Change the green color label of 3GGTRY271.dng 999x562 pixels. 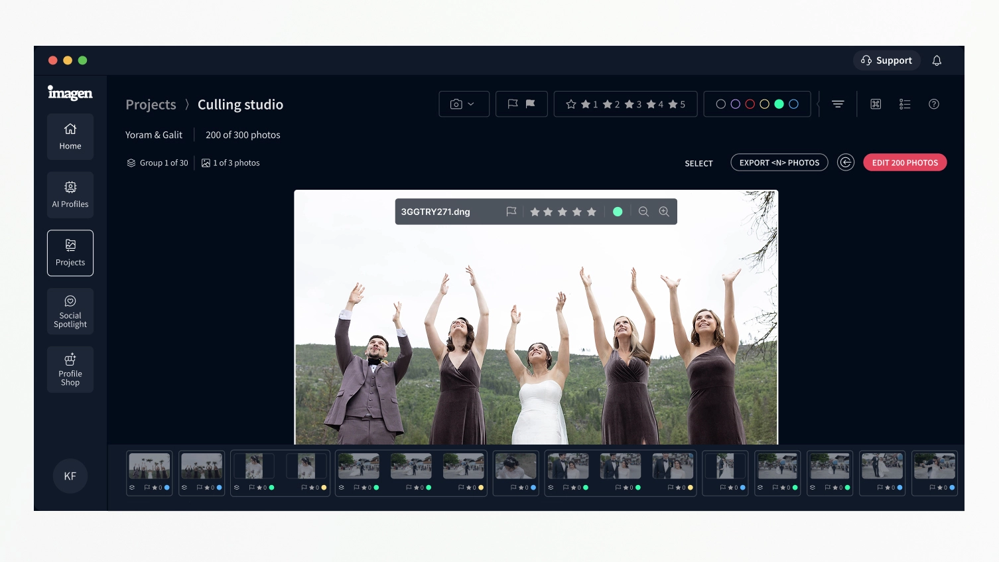(618, 212)
